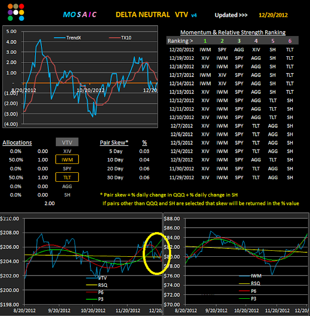
Task: Click the 11/30/2012 date cell
Action: pos(182,168)
